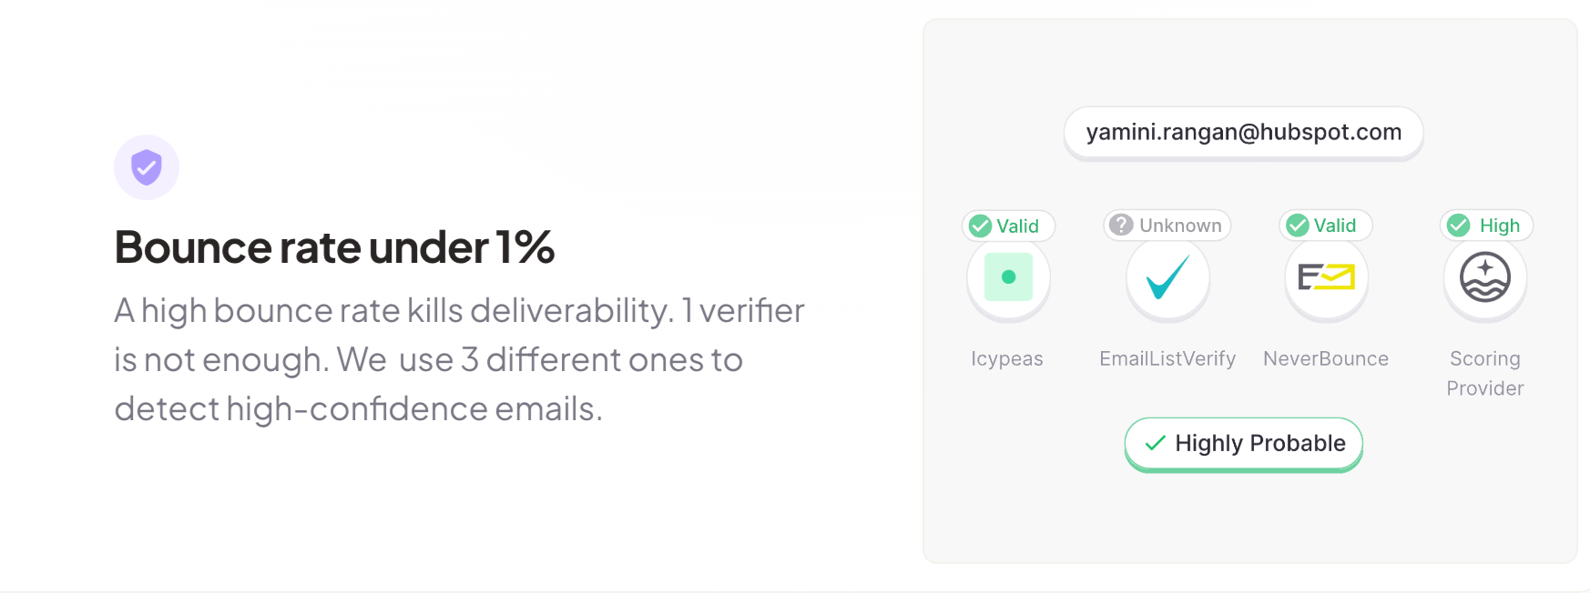Click the NeverBounce label text
1590x593 pixels.
click(x=1326, y=358)
